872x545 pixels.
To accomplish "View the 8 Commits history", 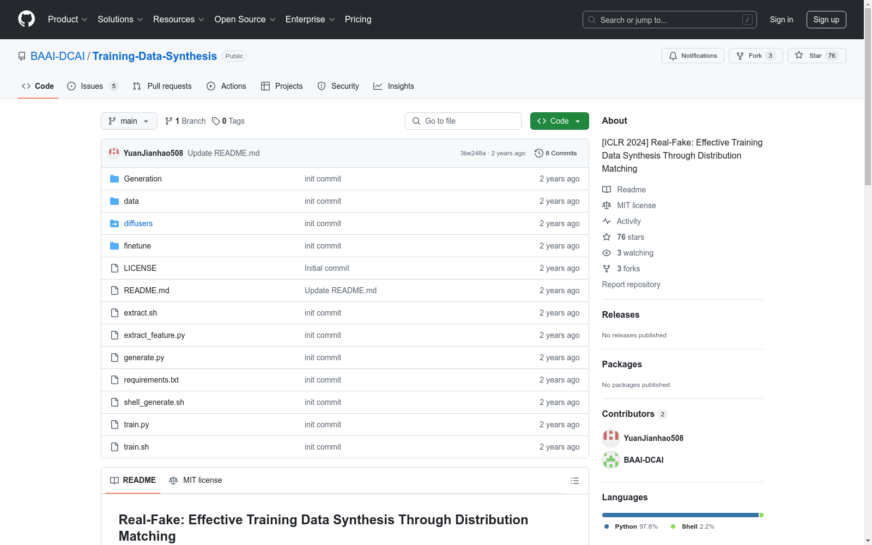I will pyautogui.click(x=556, y=153).
